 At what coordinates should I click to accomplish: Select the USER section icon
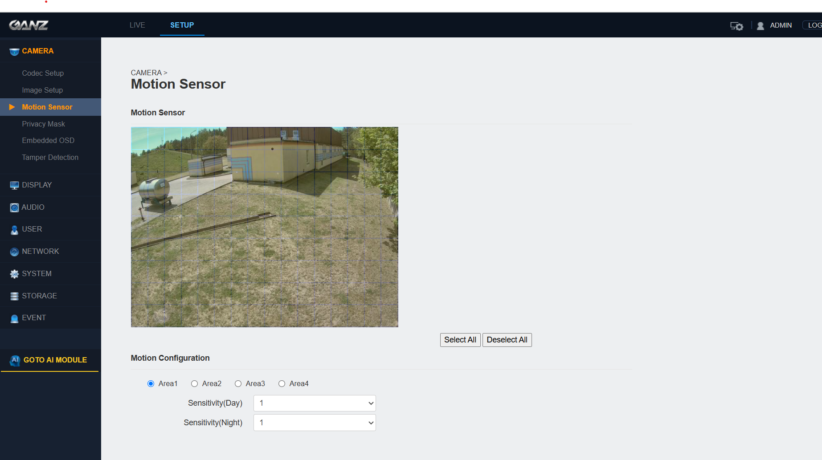[x=14, y=229]
